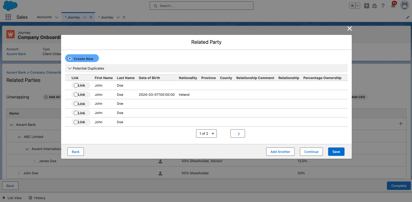412x202 pixels.
Task: Open the favorites star icon
Action: pyautogui.click(x=352, y=6)
